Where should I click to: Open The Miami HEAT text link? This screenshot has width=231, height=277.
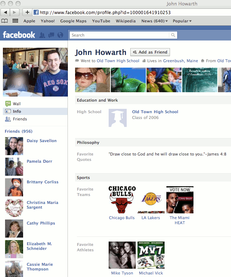[180, 220]
